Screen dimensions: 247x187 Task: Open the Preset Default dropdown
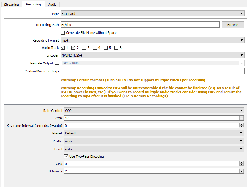click(154, 133)
